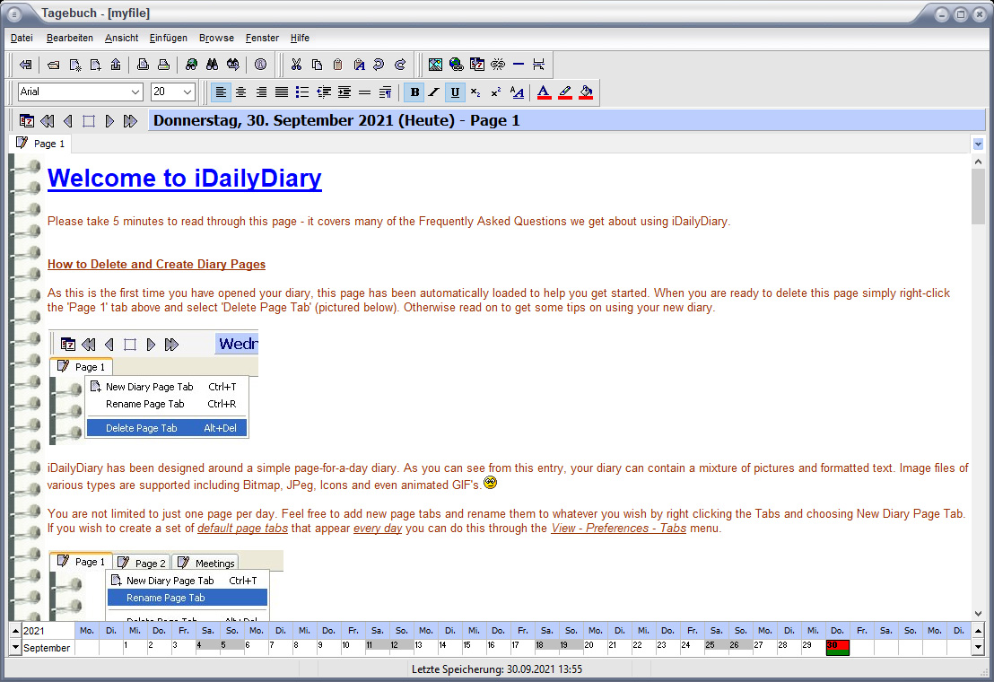Go to next day arrow
This screenshot has width=994, height=682.
pyautogui.click(x=109, y=121)
